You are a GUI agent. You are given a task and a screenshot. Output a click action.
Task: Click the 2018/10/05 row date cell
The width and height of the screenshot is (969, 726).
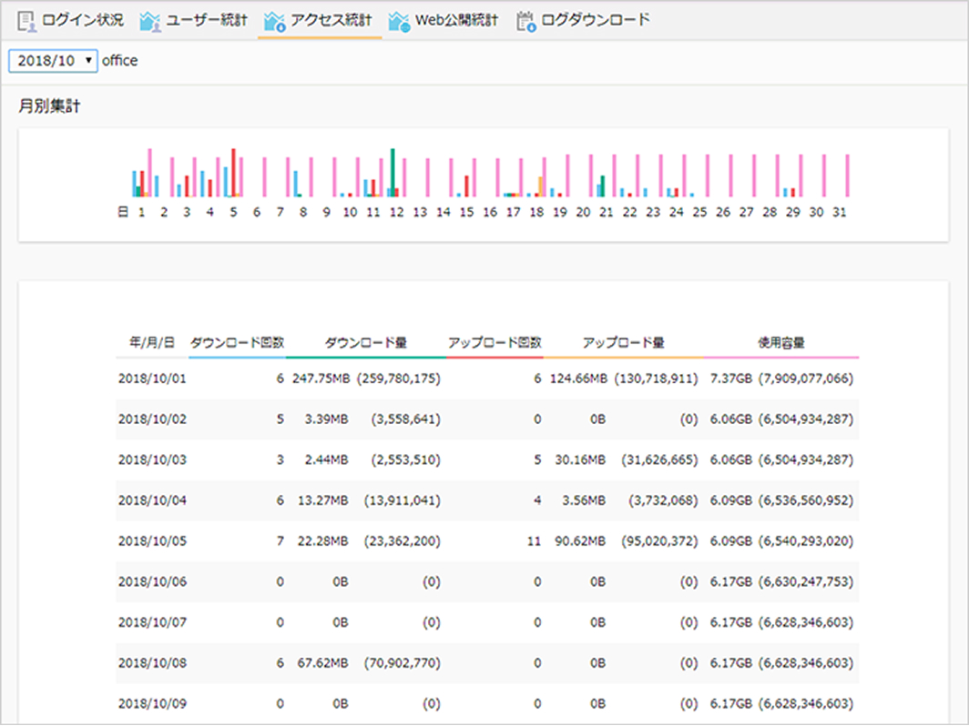(x=152, y=541)
